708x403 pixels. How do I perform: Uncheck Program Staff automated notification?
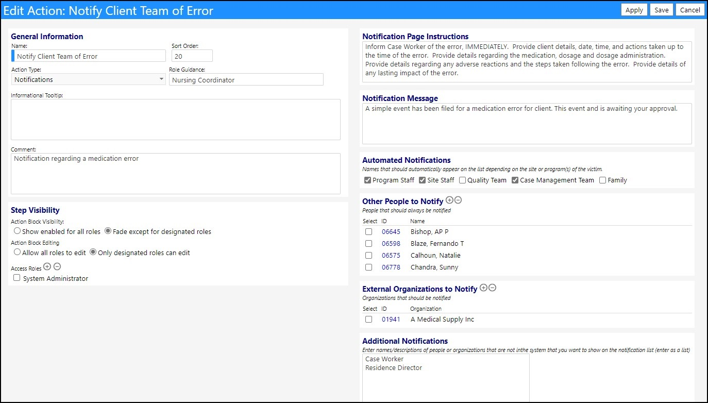tap(367, 180)
